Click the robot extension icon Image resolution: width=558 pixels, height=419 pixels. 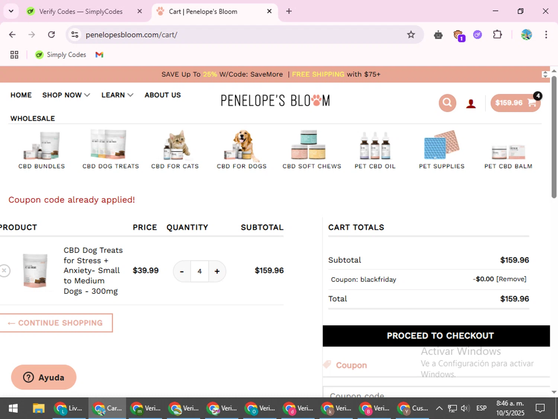click(x=438, y=35)
